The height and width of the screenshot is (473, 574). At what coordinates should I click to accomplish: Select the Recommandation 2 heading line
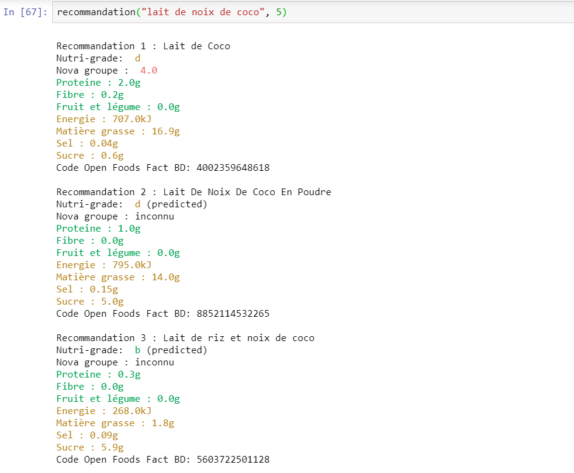(x=193, y=192)
